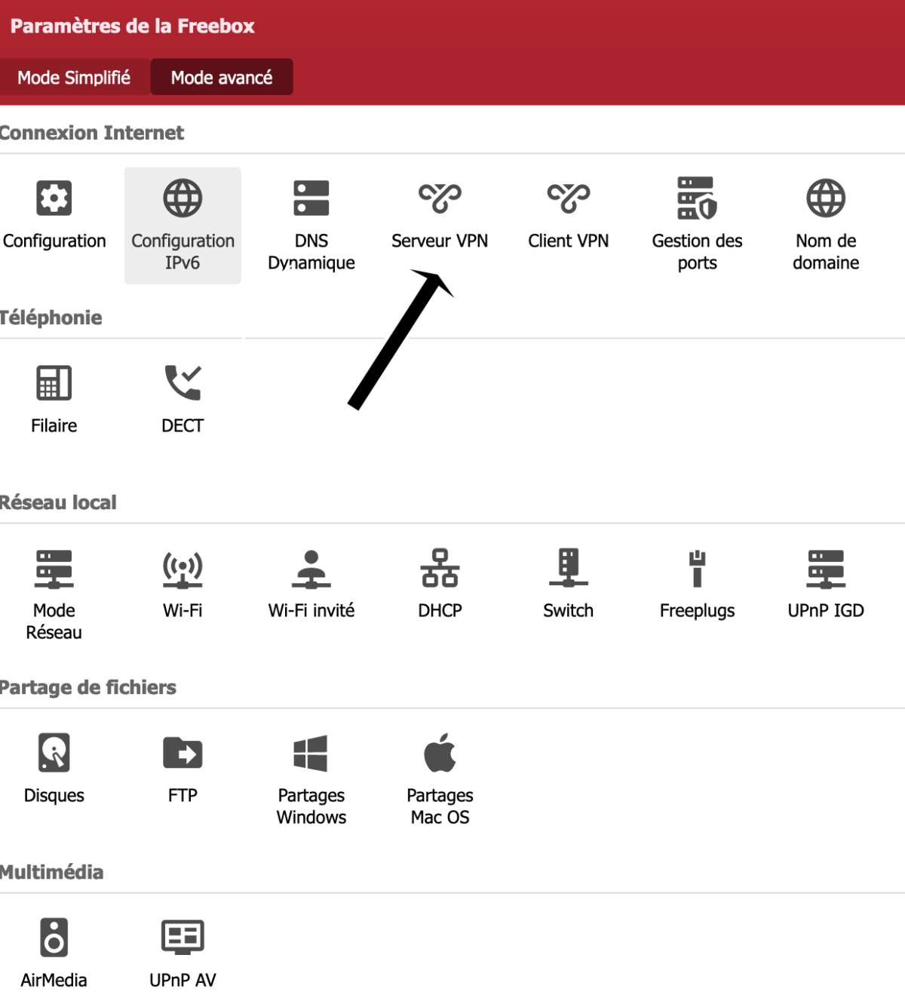Click the Switch icon
The height and width of the screenshot is (1001, 905).
click(568, 569)
